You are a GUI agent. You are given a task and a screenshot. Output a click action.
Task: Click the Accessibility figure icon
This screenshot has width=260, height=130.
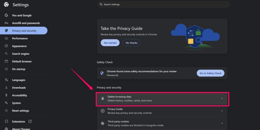(6, 95)
